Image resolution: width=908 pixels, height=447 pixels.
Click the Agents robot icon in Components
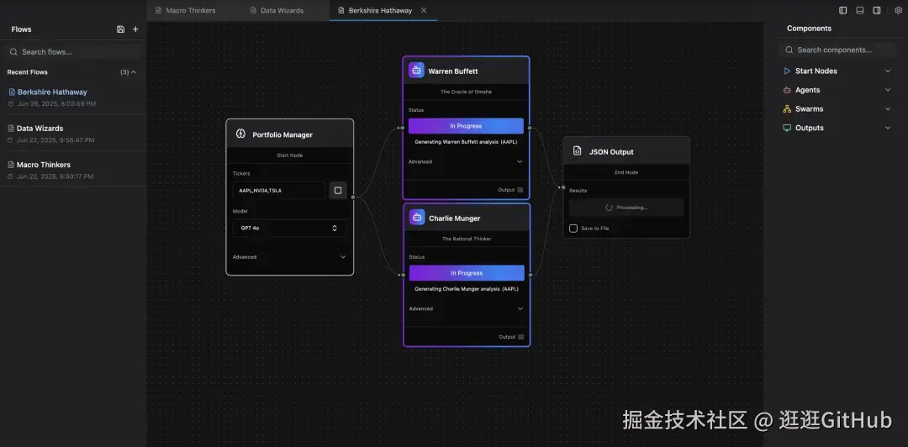[787, 90]
